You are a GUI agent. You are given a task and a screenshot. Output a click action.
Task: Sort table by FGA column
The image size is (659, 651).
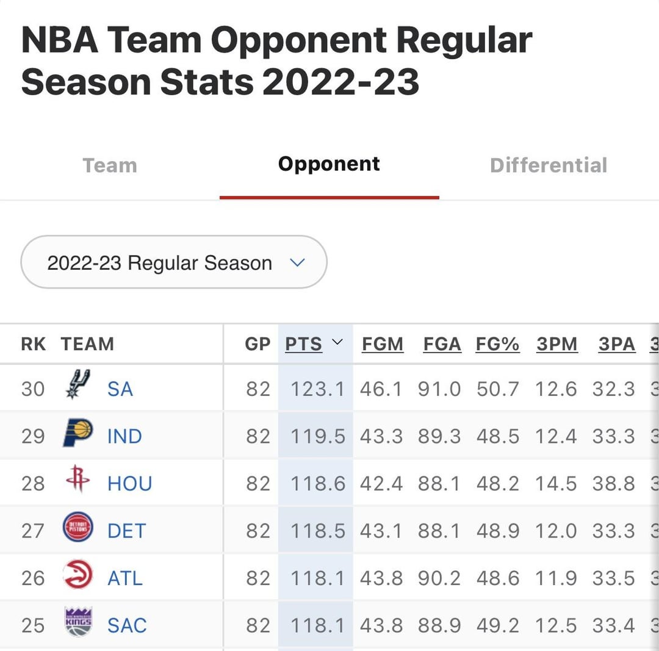pyautogui.click(x=442, y=344)
